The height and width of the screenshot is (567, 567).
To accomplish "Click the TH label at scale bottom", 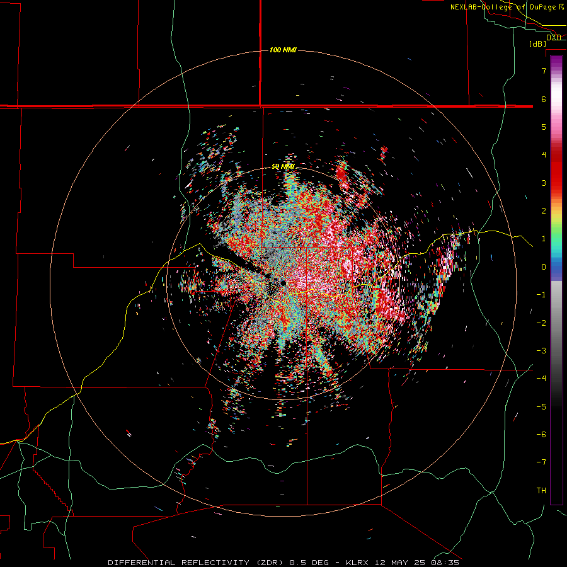I will pyautogui.click(x=541, y=491).
